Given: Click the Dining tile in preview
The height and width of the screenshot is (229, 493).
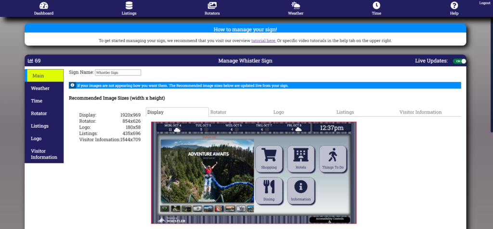Looking at the screenshot, I should click(x=269, y=191).
